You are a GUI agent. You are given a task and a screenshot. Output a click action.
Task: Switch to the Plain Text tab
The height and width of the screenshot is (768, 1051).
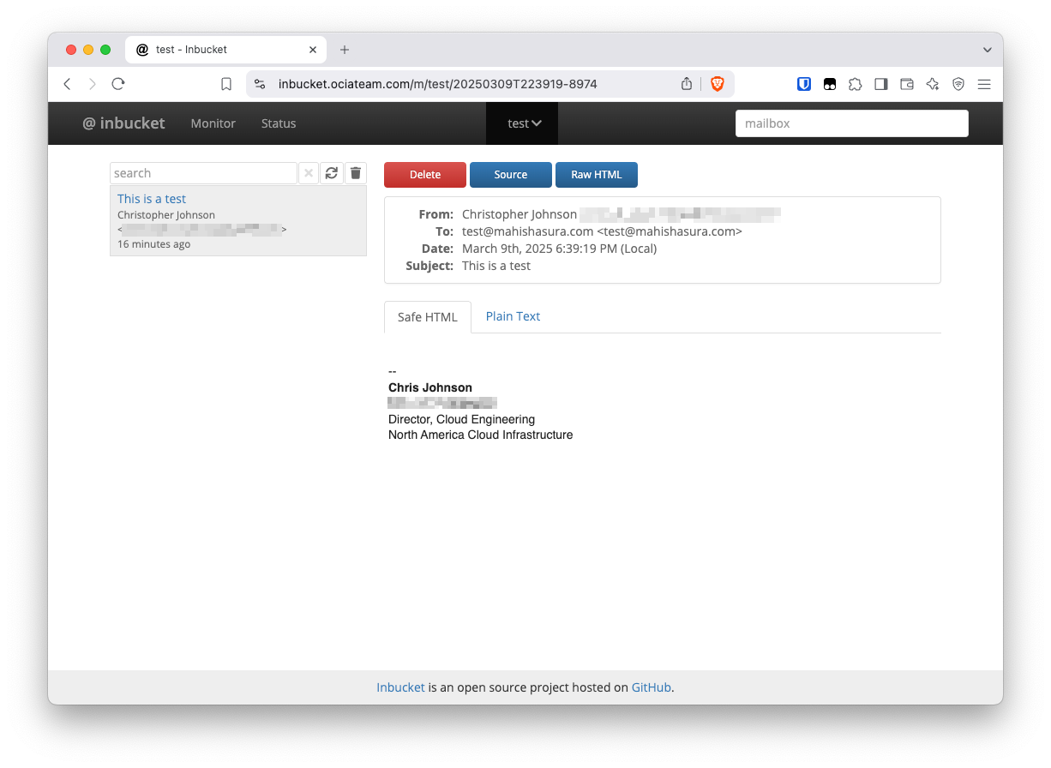click(x=512, y=316)
